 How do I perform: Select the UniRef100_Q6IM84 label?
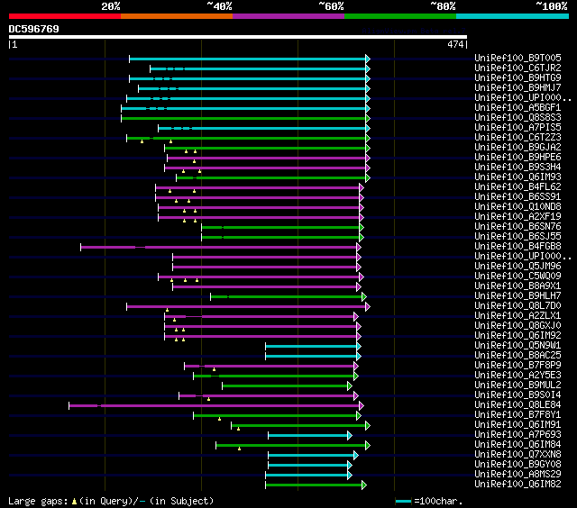point(517,445)
